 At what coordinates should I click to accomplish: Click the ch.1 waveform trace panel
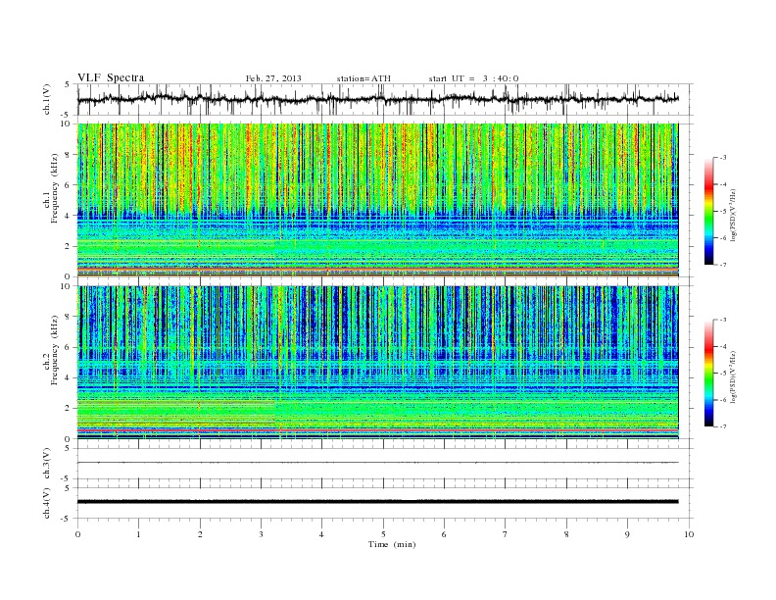click(384, 99)
